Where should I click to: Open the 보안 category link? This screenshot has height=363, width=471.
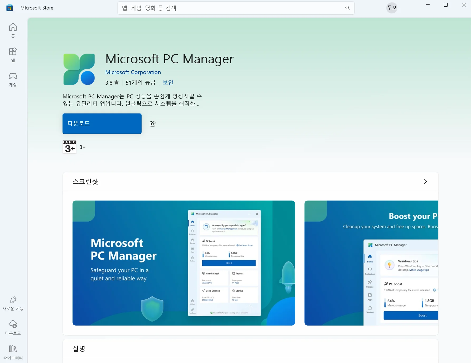pyautogui.click(x=168, y=83)
